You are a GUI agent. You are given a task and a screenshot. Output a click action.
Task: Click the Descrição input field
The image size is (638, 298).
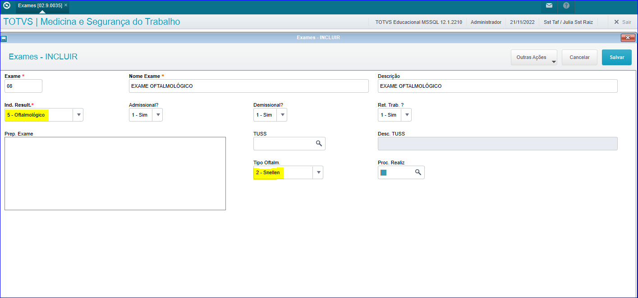(x=498, y=86)
